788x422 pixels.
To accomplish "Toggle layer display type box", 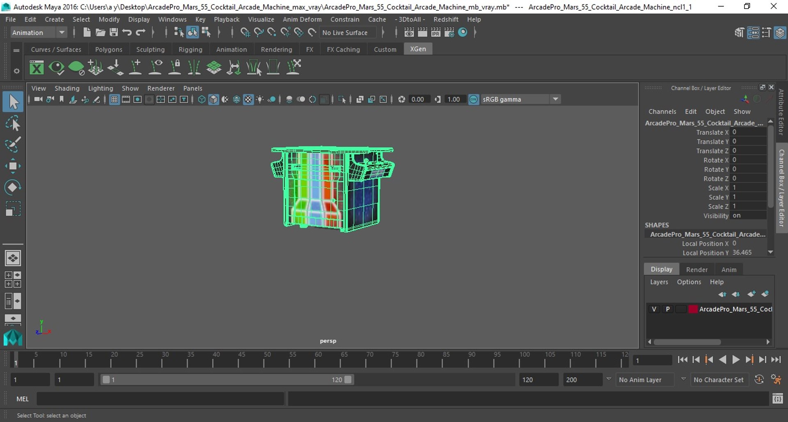I will coord(681,309).
